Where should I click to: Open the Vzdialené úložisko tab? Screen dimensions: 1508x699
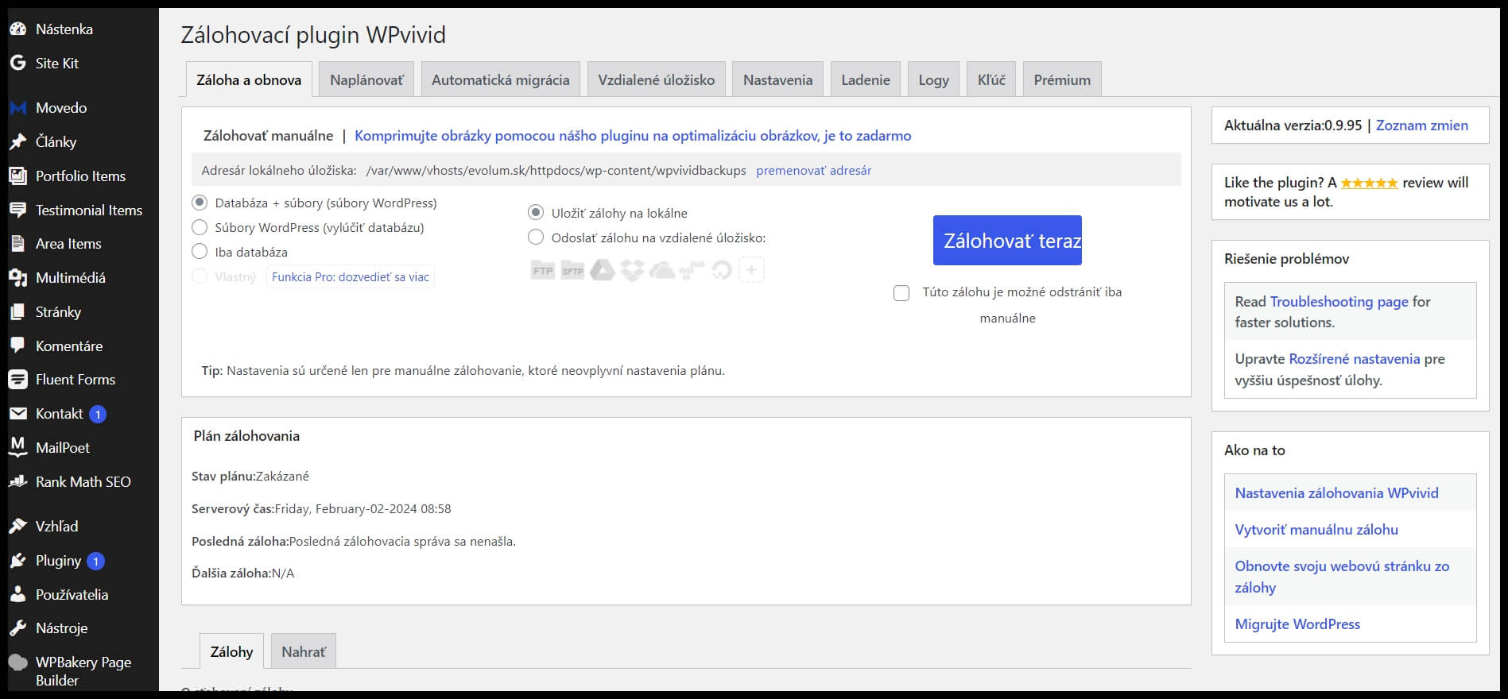657,79
